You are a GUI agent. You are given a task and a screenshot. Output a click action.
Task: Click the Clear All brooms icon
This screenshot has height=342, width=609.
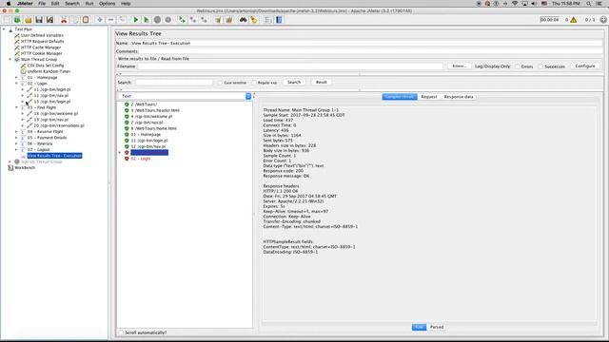point(228,20)
